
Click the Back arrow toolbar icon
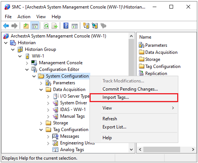[x=6, y=26]
